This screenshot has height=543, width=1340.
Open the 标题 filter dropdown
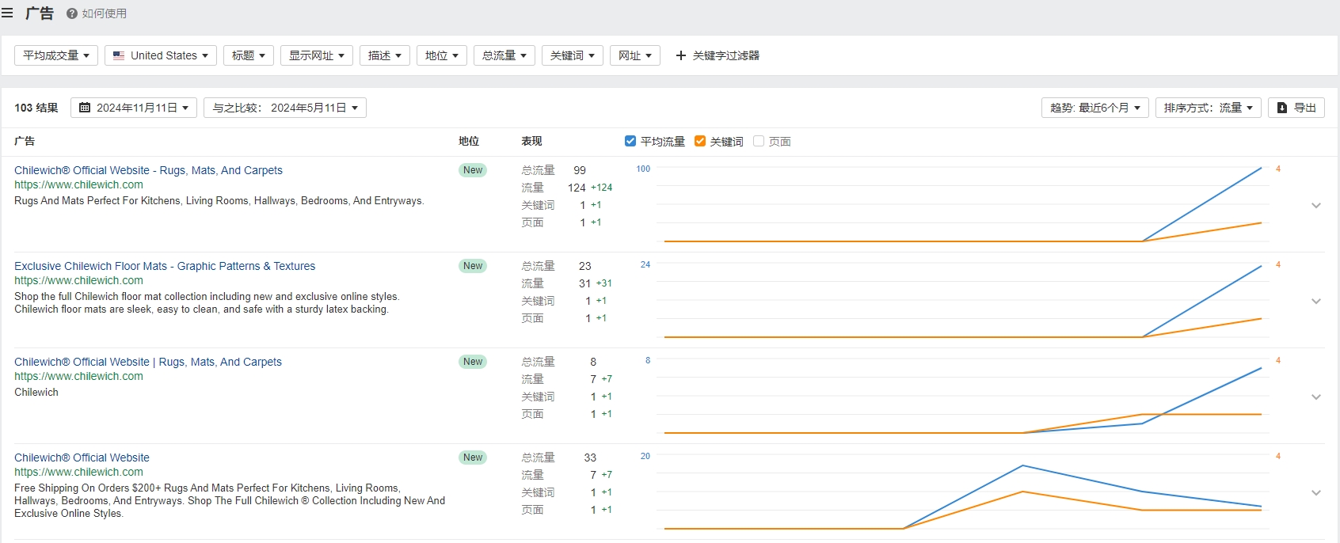click(x=249, y=55)
